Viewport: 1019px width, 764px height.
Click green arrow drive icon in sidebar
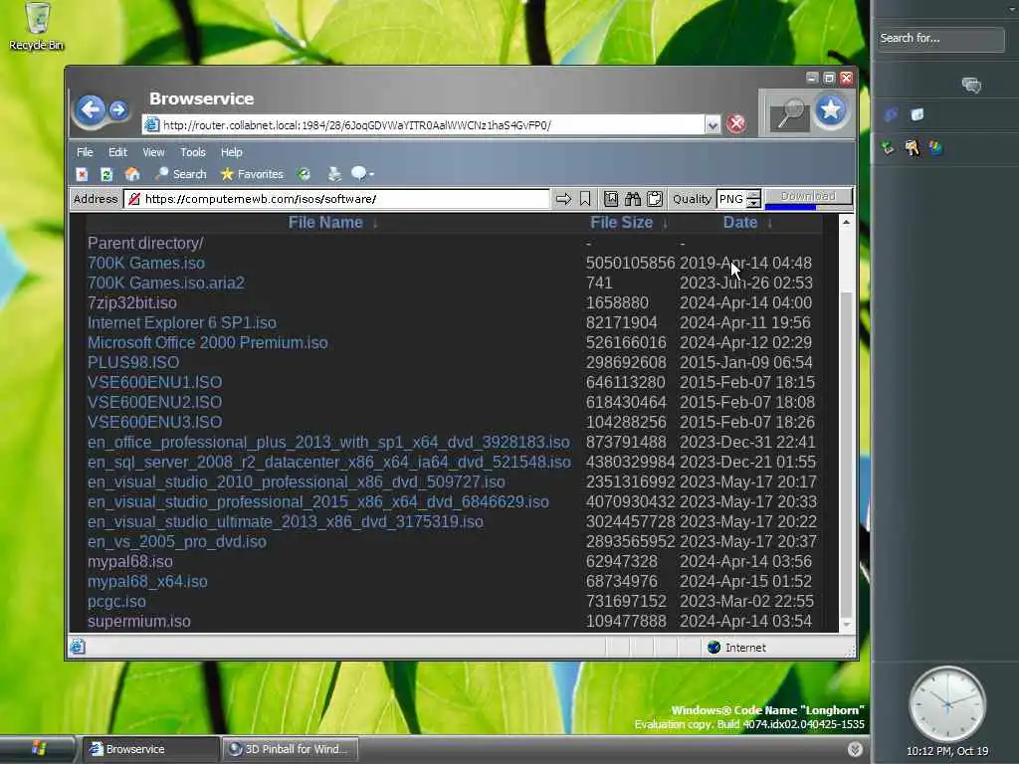point(888,148)
